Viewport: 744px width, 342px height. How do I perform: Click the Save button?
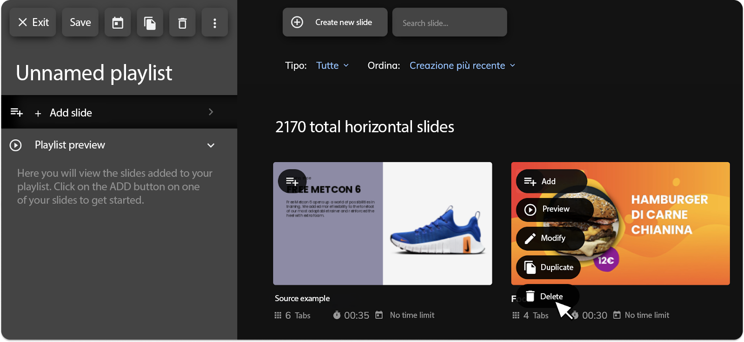80,22
